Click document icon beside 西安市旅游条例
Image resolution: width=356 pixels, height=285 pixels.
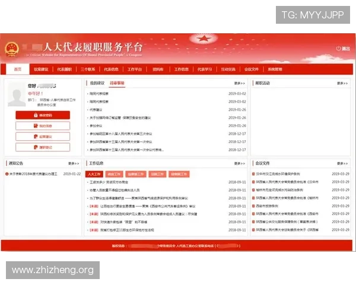tap(253, 206)
